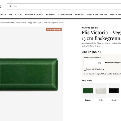This screenshot has width=121, height=121.
Task: Click the Midlertidig utsolgt badge
Action: 54,29
